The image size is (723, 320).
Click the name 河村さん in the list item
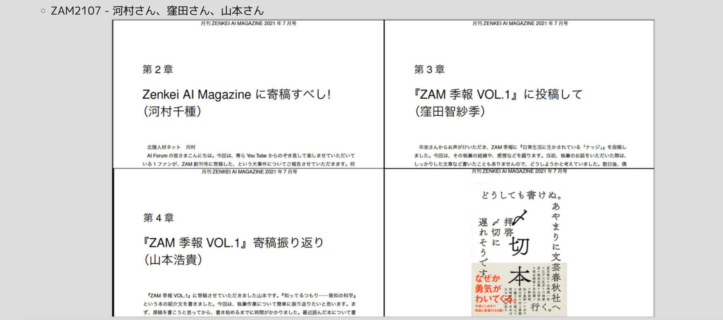click(134, 11)
